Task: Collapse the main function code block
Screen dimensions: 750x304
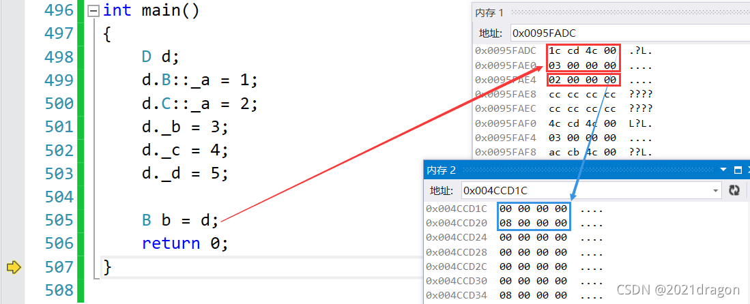Action: tap(93, 12)
